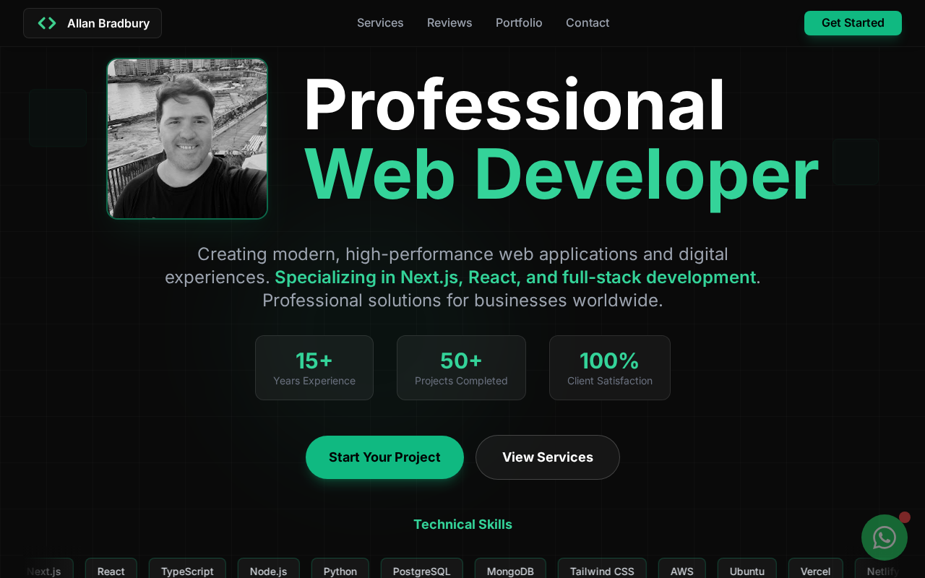The height and width of the screenshot is (578, 925).
Task: Click the React skill tag
Action: point(111,569)
